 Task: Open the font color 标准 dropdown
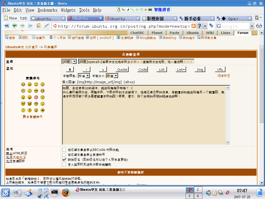tap(84, 76)
